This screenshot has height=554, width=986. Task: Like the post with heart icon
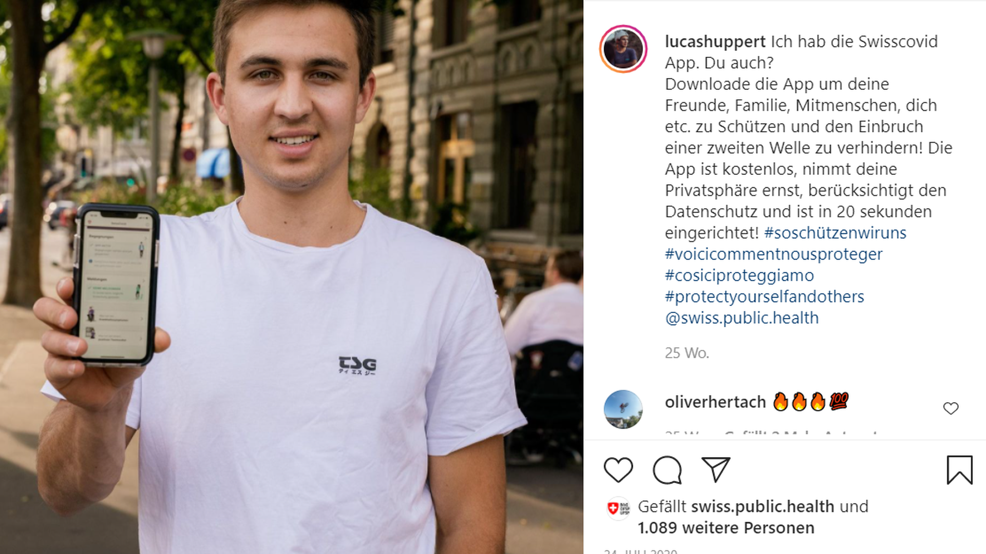[x=618, y=470]
